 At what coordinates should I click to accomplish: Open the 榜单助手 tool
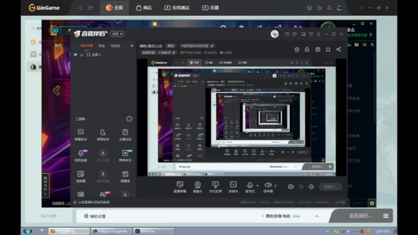[125, 156]
